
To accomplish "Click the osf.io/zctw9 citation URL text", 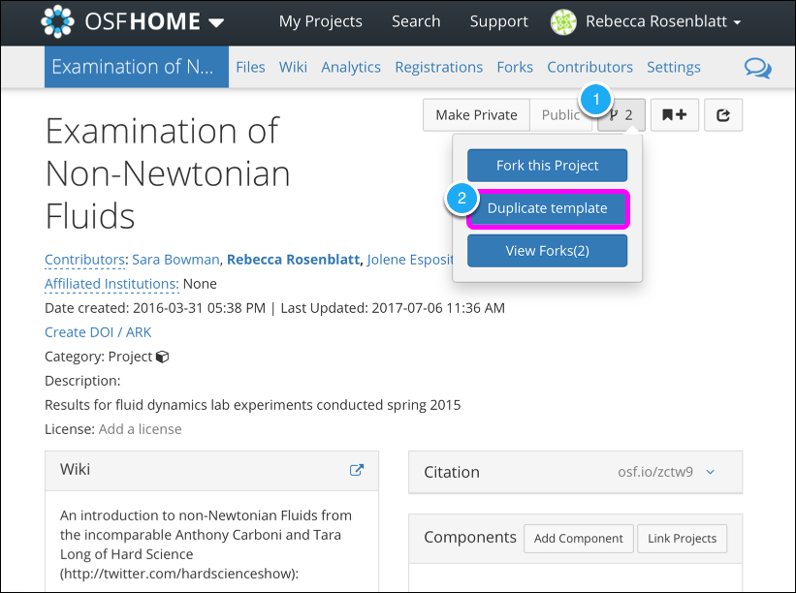I will pyautogui.click(x=654, y=472).
